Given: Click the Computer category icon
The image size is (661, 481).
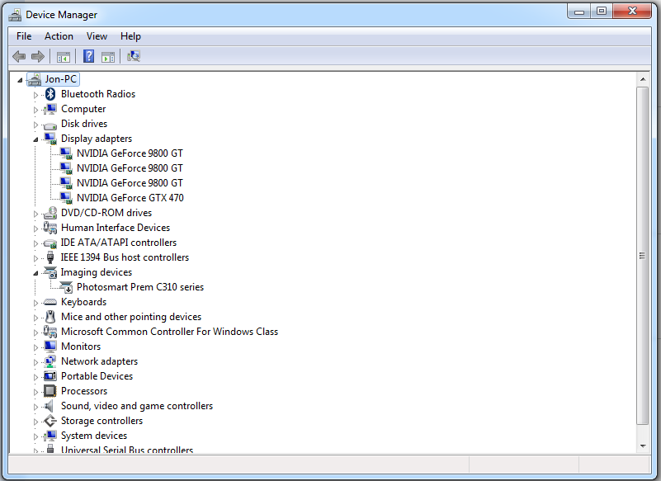Looking at the screenshot, I should (50, 109).
